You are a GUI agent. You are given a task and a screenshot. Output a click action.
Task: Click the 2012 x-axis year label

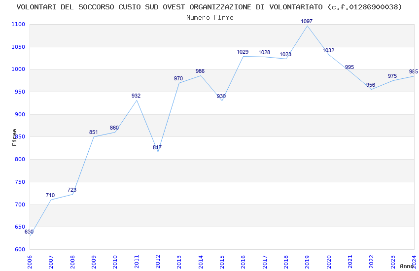[158, 262]
